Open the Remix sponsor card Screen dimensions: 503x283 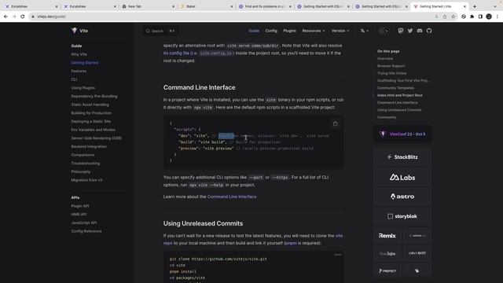[387, 236]
